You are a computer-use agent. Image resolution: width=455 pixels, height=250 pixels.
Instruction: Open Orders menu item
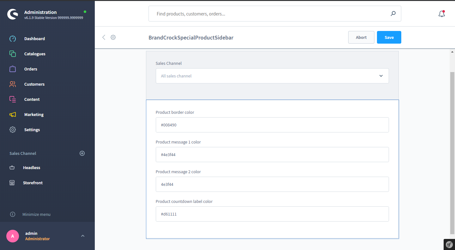(31, 69)
